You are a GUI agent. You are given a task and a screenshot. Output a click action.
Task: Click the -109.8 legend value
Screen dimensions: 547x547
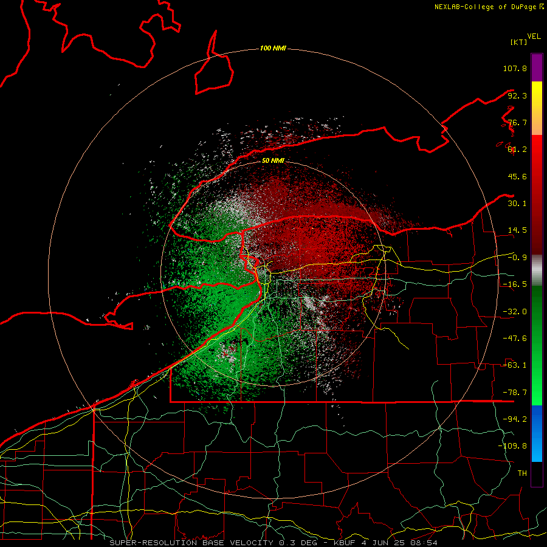click(x=512, y=446)
